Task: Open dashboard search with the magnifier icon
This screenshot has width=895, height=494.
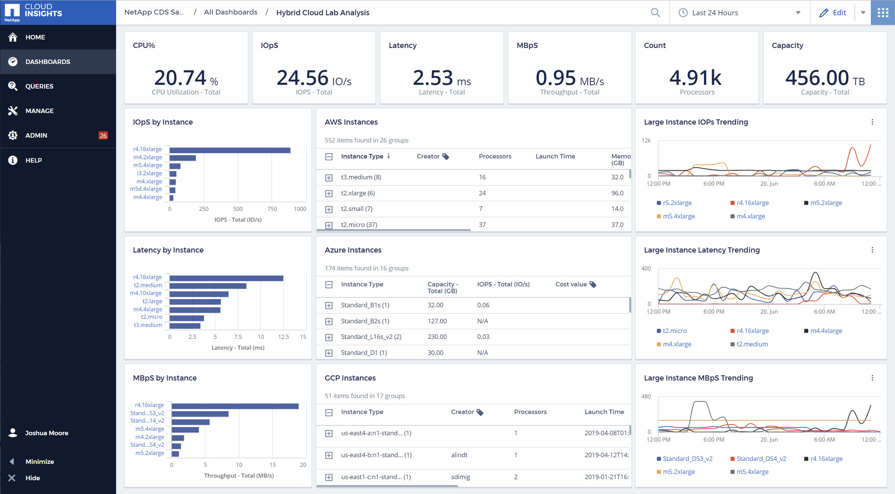Action: pyautogui.click(x=655, y=12)
